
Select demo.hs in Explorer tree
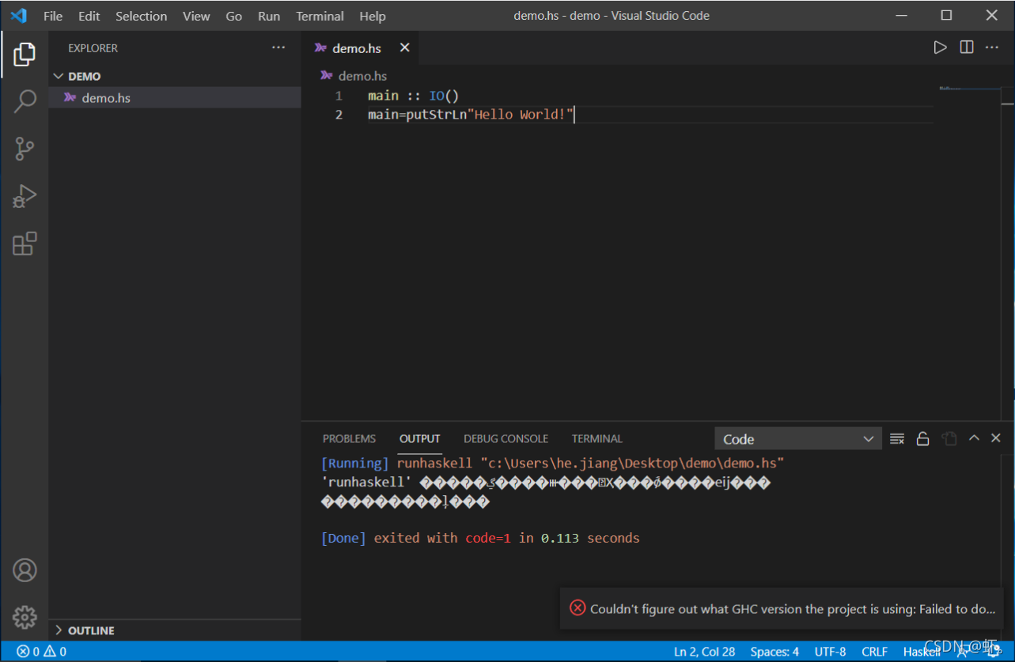coord(175,98)
